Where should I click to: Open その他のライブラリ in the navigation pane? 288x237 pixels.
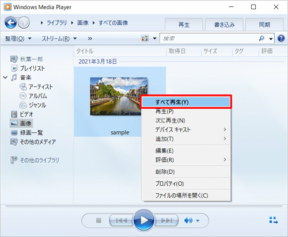click(40, 160)
